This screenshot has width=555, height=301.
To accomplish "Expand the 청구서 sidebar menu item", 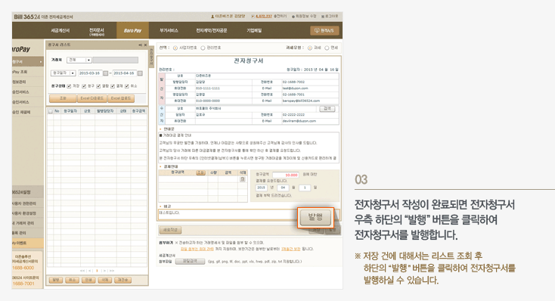I will pos(27,61).
